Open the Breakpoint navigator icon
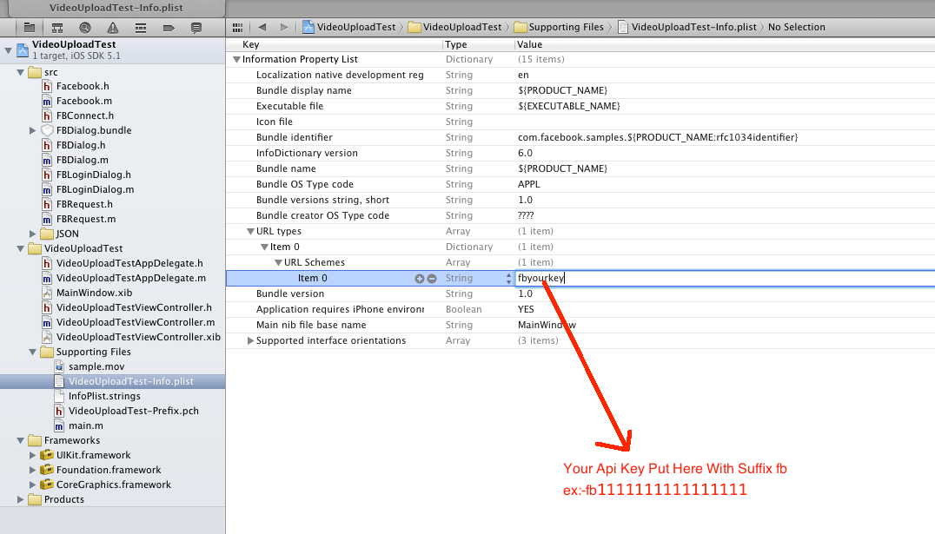Screen dimensions: 935x534 [x=169, y=28]
